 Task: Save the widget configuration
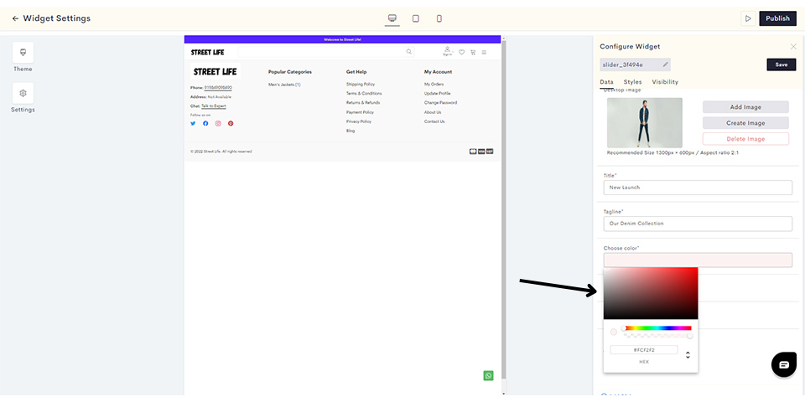782,64
